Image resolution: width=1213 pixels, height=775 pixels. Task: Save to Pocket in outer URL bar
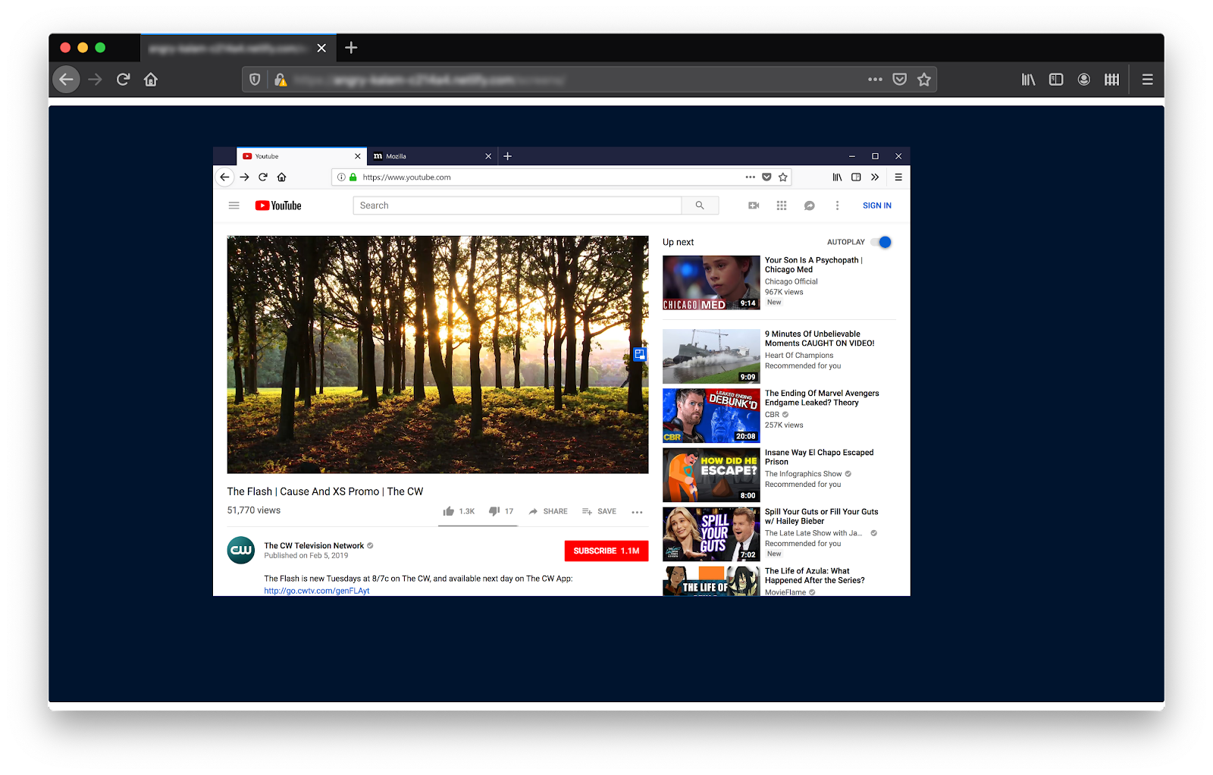[x=899, y=79]
